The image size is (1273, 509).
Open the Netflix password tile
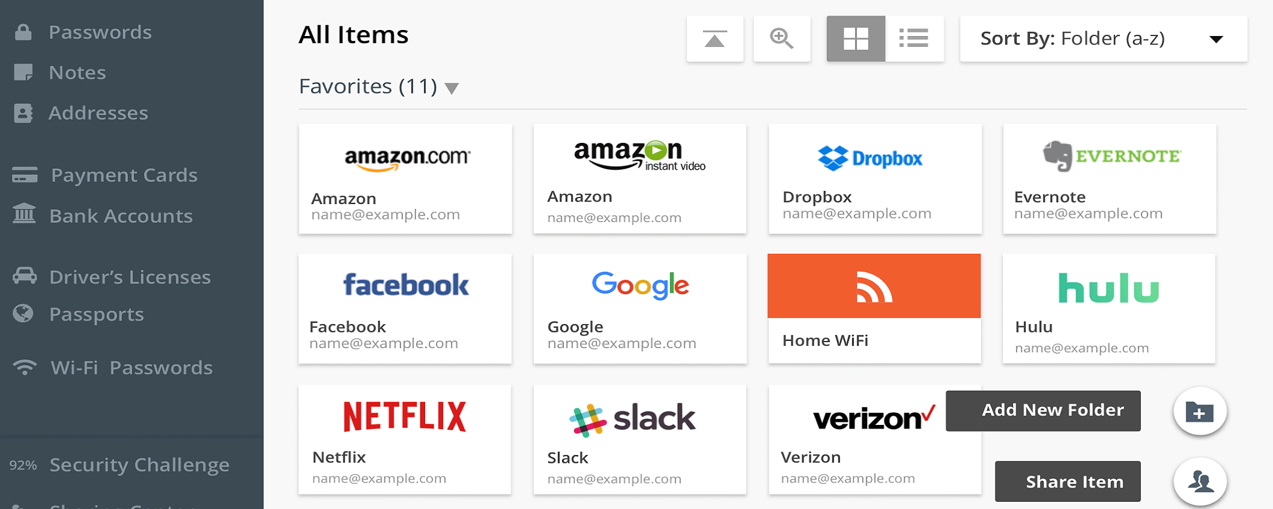click(405, 439)
